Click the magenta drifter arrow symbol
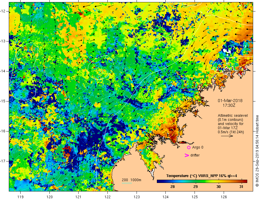 point(187,155)
